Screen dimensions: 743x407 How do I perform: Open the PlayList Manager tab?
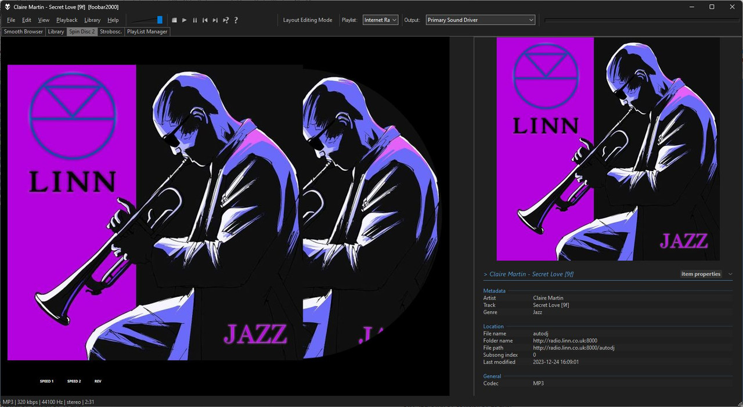point(147,31)
